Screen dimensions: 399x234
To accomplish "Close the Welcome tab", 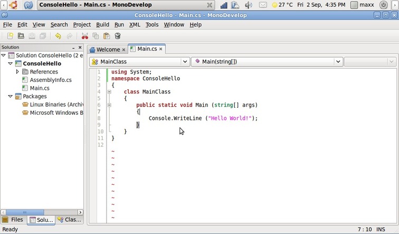I will [x=123, y=50].
